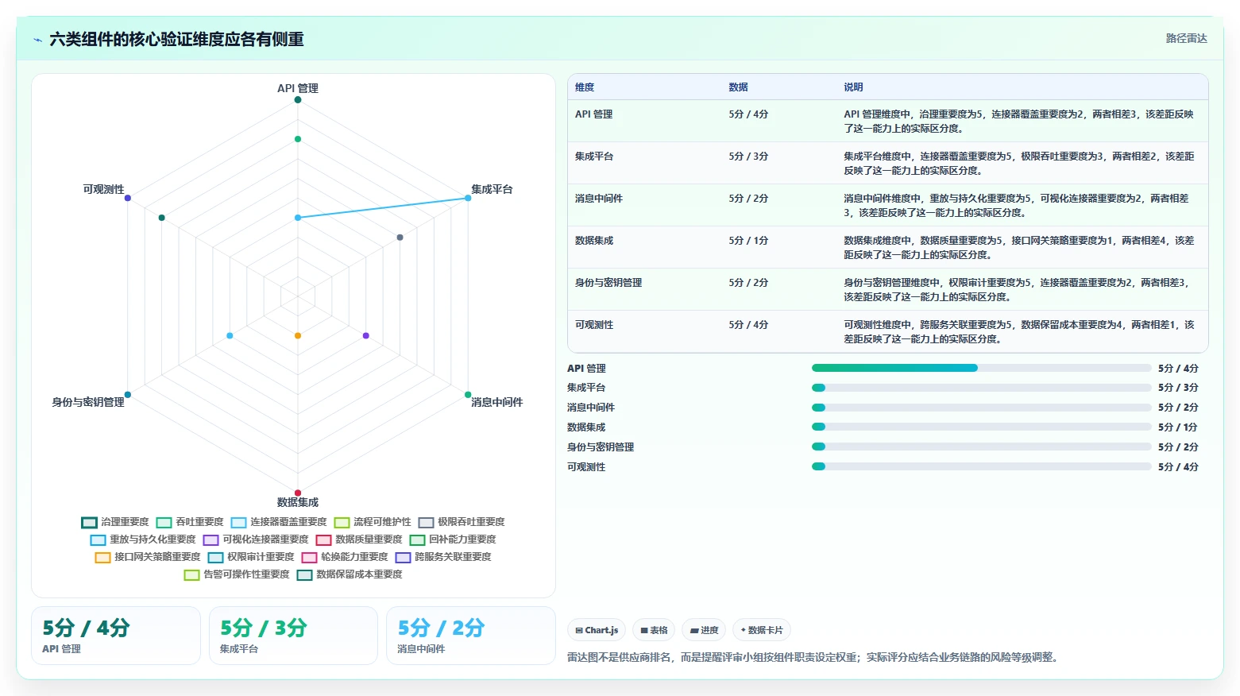Screen dimensions: 1240x696
Task: Click the 数据卡片 chip
Action: pos(762,630)
